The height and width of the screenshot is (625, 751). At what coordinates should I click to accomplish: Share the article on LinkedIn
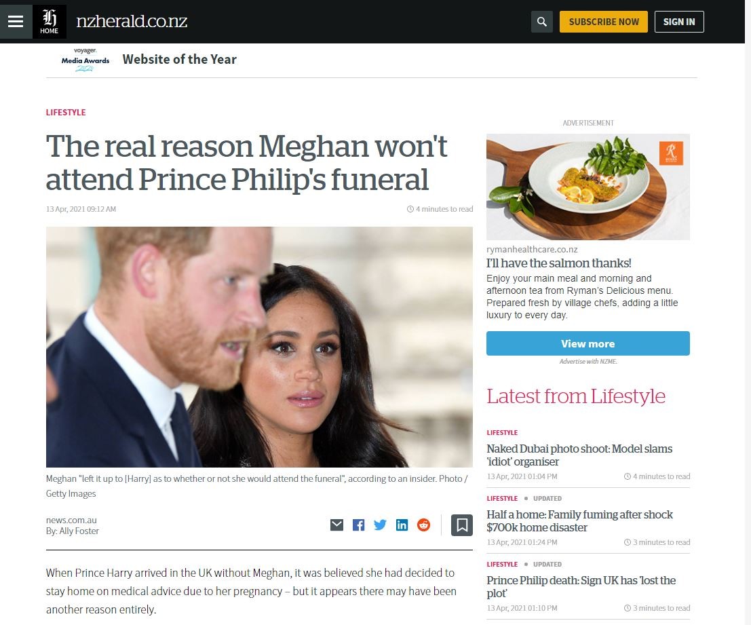pos(402,525)
